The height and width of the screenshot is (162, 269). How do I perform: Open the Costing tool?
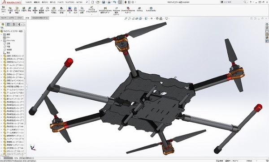click(139, 9)
